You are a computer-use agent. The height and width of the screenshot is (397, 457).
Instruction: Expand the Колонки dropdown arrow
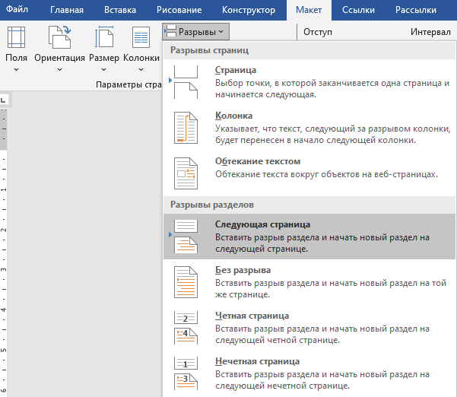tap(141, 70)
